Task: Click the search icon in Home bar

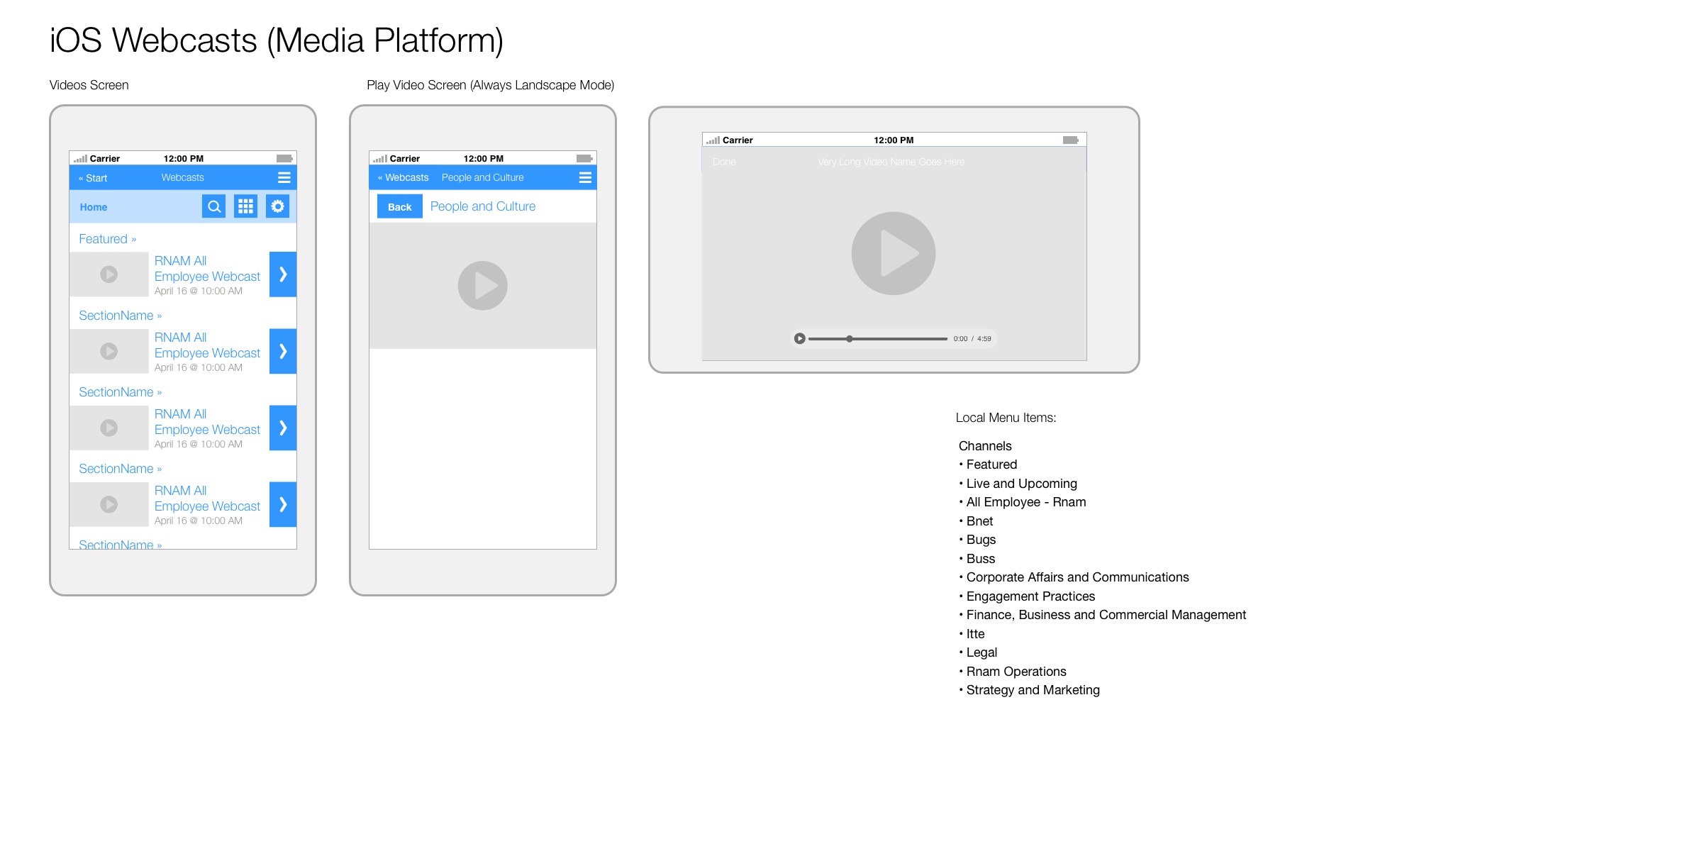Action: click(213, 206)
